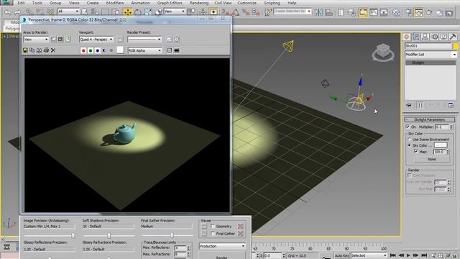The image size is (460, 259).
Task: Click Configure Modifier Sets icon
Action: pyautogui.click(x=451, y=105)
